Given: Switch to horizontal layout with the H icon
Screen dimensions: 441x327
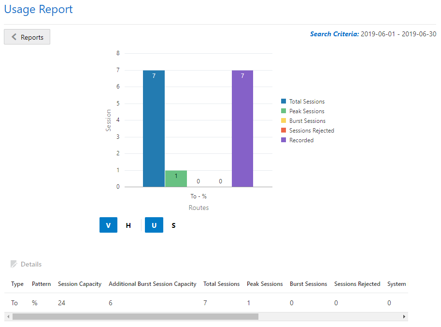Looking at the screenshot, I should click(x=128, y=225).
